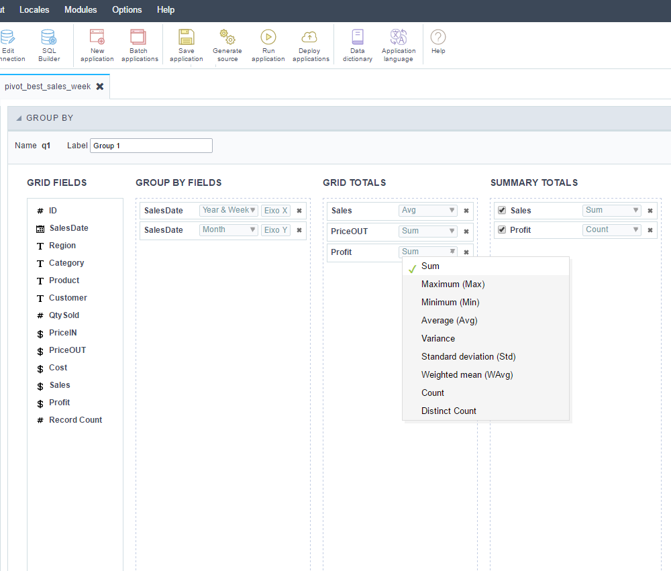Open the Modules menu
The height and width of the screenshot is (571, 671).
tap(81, 10)
